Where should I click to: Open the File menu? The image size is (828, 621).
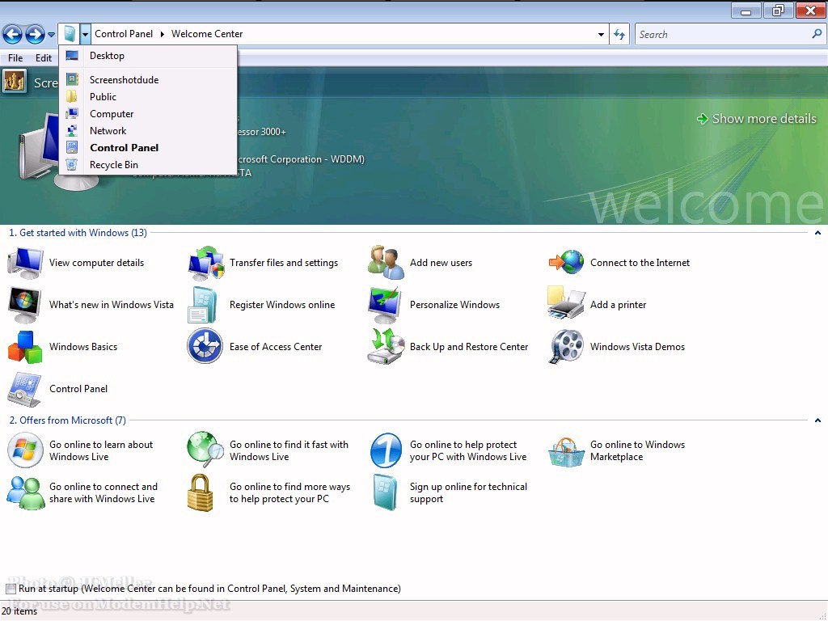point(15,58)
